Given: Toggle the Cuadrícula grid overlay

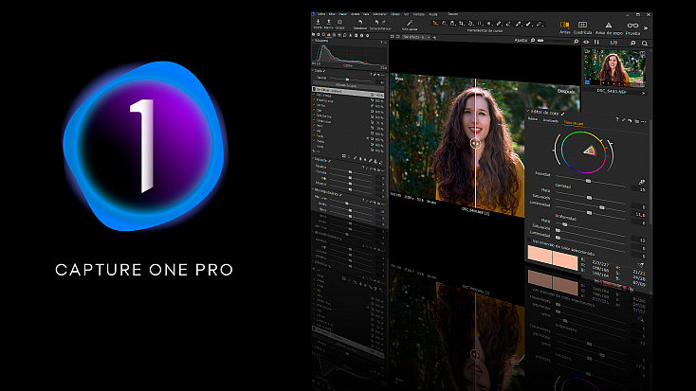Looking at the screenshot, I should [x=582, y=27].
